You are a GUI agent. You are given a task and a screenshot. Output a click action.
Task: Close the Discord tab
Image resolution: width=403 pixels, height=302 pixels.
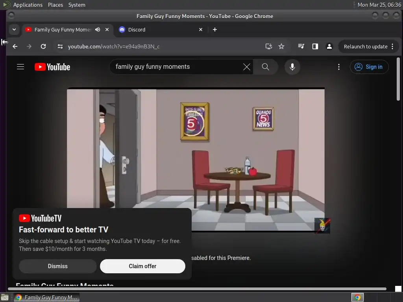coord(201,29)
